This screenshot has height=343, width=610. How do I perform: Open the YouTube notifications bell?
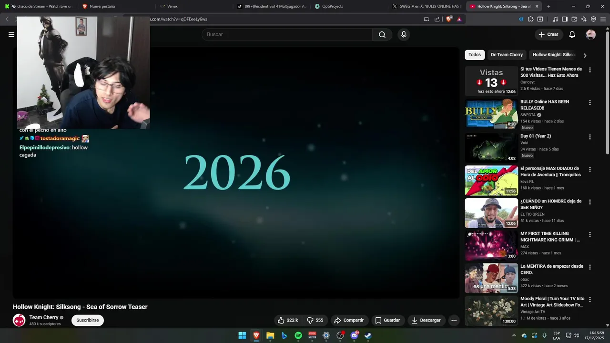pos(572,34)
